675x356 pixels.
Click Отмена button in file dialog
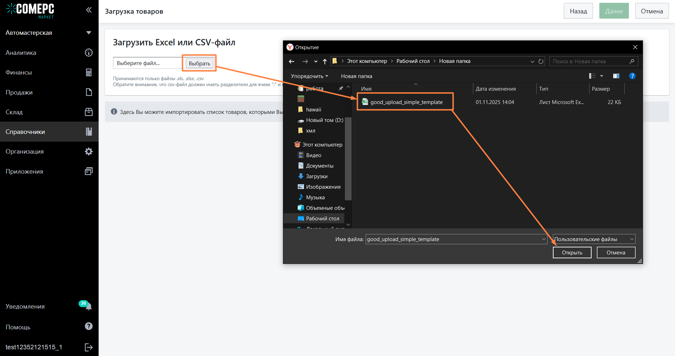pos(616,253)
